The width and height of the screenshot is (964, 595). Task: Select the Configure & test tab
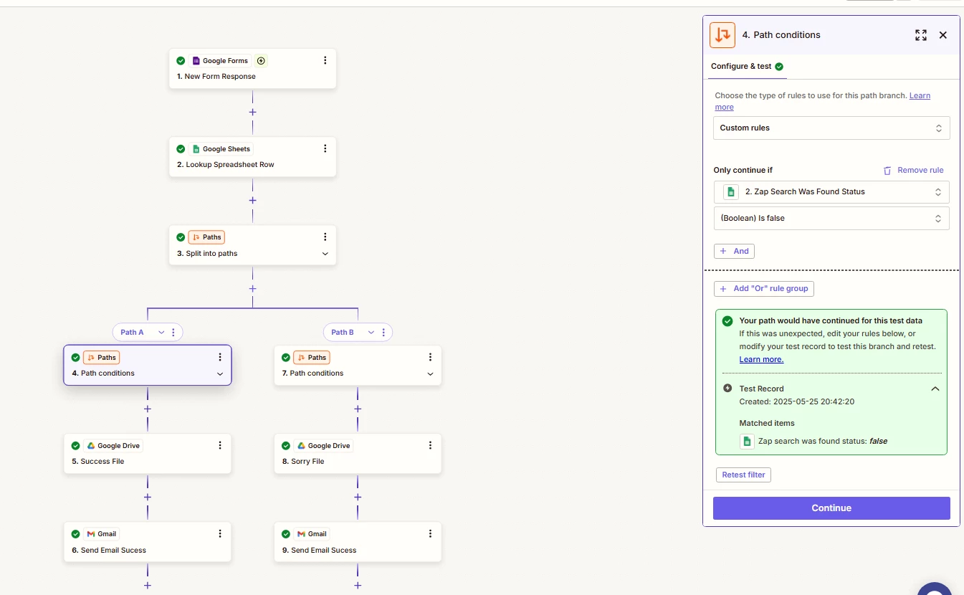click(x=747, y=66)
